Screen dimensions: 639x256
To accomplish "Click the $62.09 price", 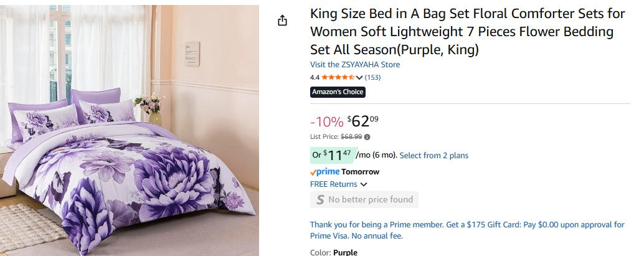I will pos(362,121).
